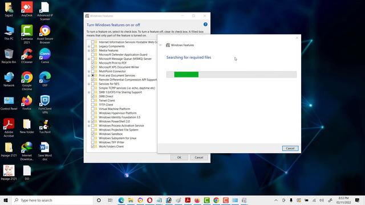365x205 pixels.
Task: Open Google Chrome desktop shortcut
Action: pos(27,81)
